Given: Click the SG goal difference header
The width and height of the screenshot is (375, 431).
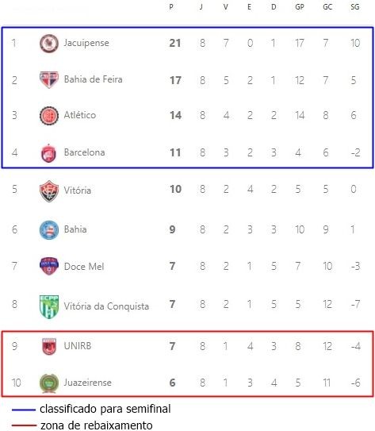Looking at the screenshot, I should (x=354, y=7).
